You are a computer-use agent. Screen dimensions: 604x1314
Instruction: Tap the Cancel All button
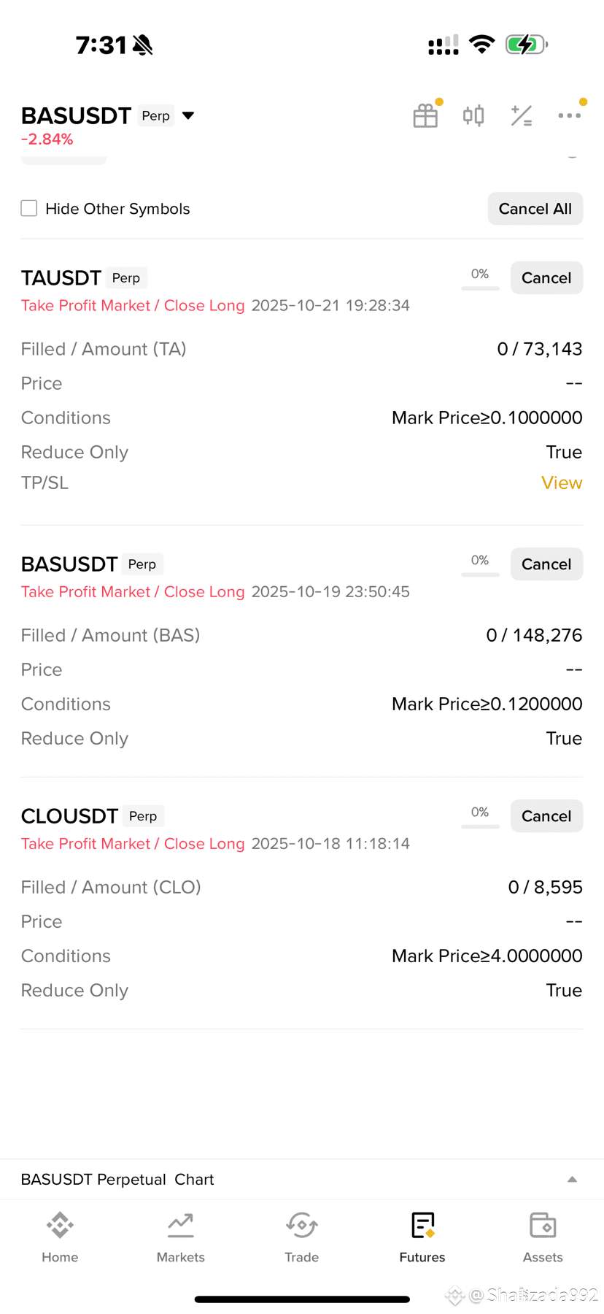(535, 208)
